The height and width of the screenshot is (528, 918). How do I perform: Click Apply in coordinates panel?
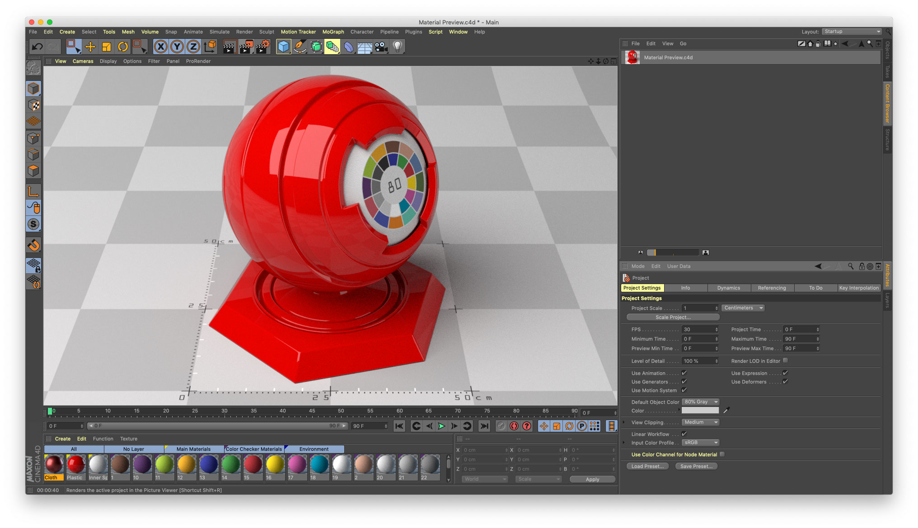coord(592,480)
